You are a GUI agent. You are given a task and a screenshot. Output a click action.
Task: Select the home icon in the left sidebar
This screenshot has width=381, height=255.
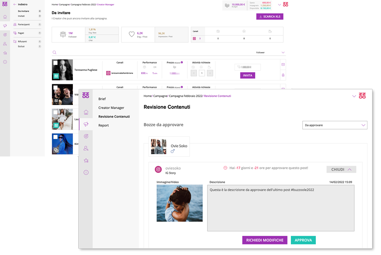point(5,17)
